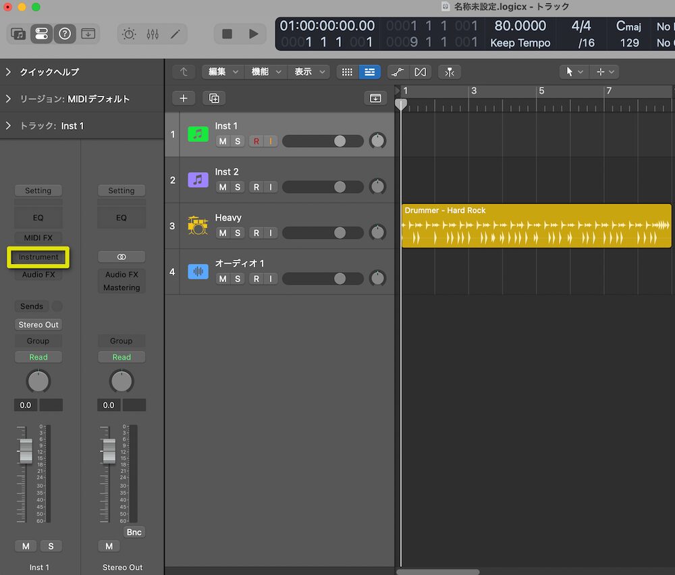The width and height of the screenshot is (675, 575).
Task: Select the Inst 2 purple instrument icon
Action: pyautogui.click(x=198, y=180)
